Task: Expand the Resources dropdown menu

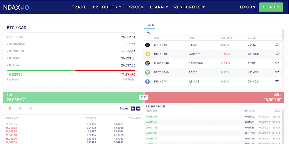Action: (189, 7)
